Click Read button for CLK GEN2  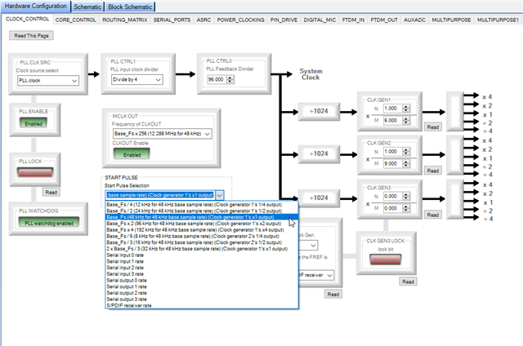click(432, 171)
